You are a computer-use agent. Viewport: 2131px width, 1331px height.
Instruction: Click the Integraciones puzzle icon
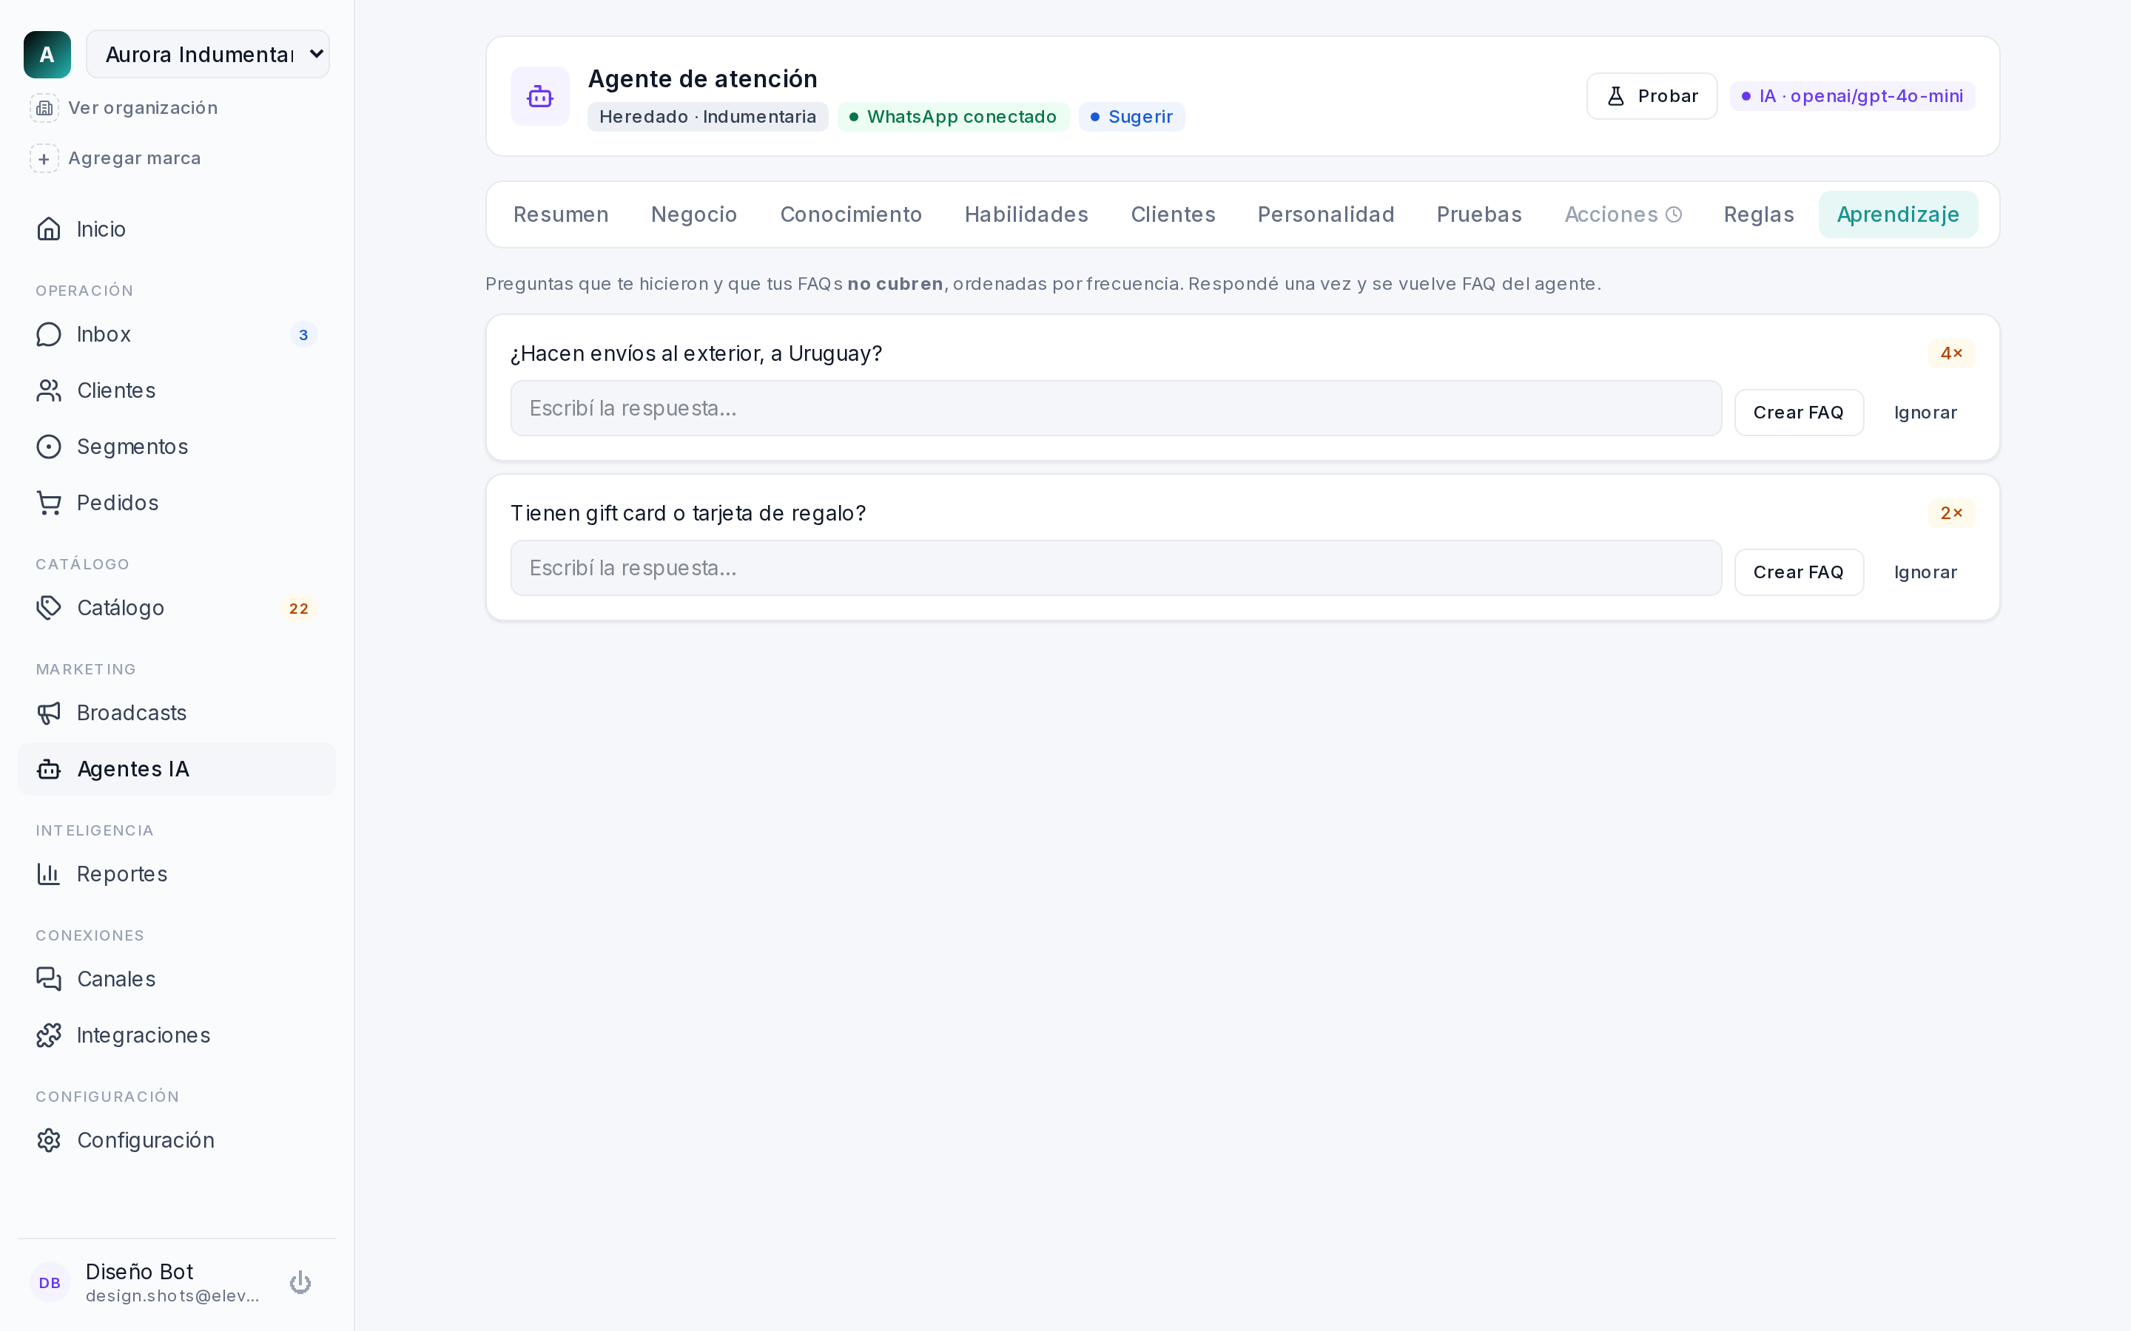click(x=48, y=1035)
